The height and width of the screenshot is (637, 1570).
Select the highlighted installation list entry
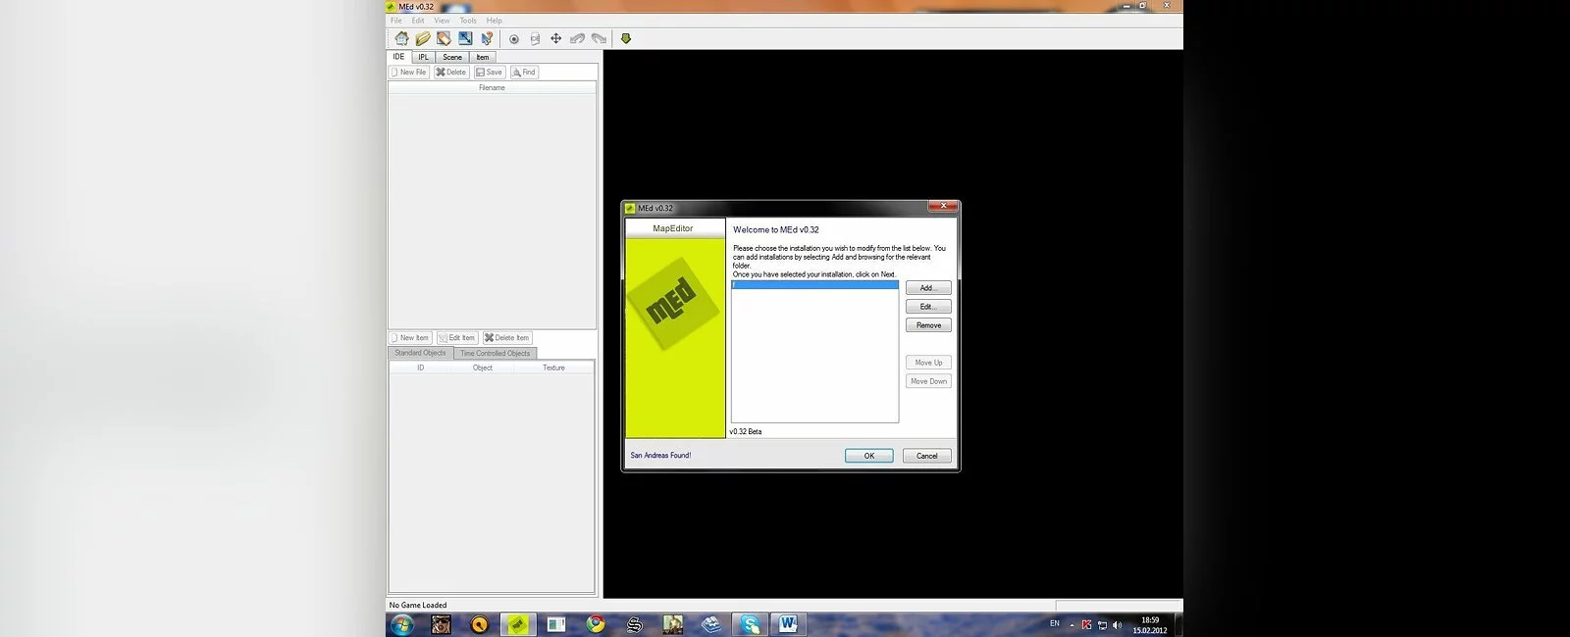click(814, 285)
